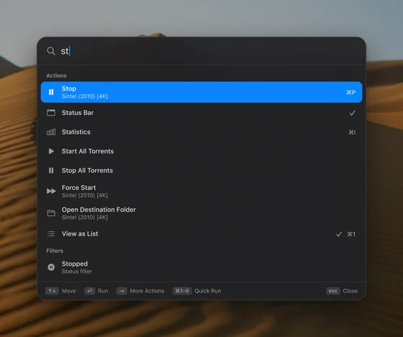
Task: Click the Run label in footer
Action: click(x=103, y=291)
